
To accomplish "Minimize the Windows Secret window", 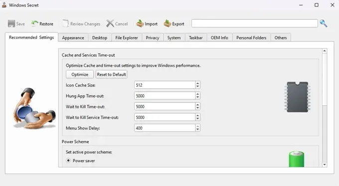I will coord(301,5).
